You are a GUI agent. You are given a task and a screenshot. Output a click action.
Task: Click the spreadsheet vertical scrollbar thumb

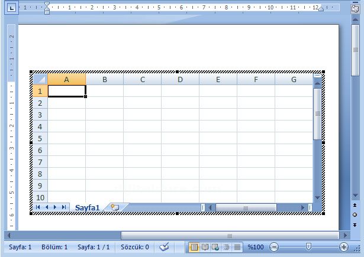317,114
